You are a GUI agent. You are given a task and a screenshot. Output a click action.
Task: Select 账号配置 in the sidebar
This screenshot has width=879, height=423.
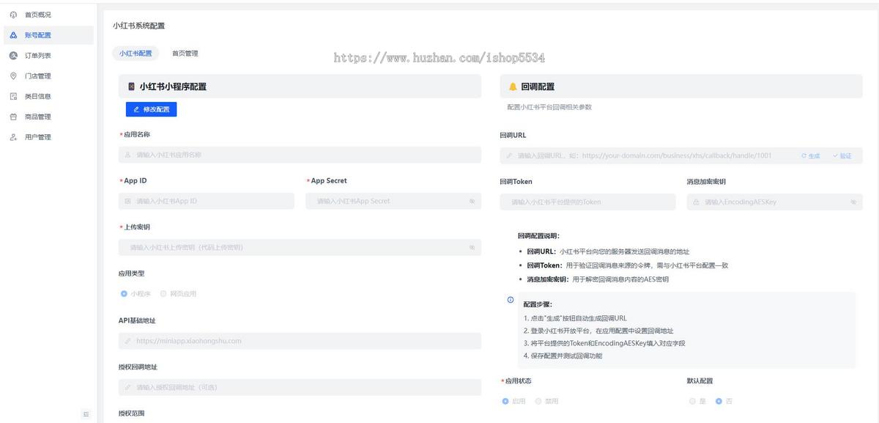point(48,35)
